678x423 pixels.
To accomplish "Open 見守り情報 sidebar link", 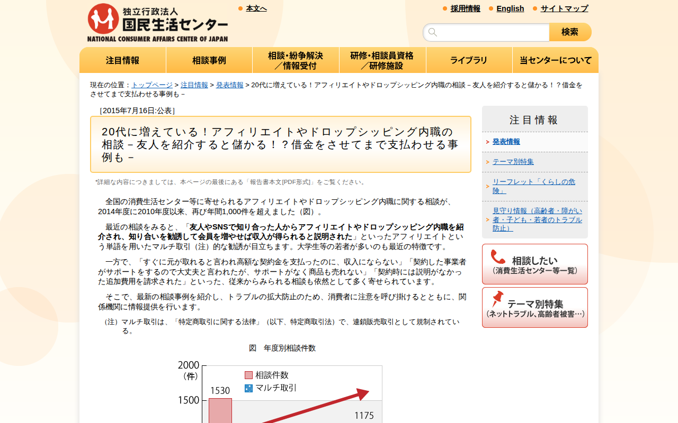I will click(x=537, y=219).
